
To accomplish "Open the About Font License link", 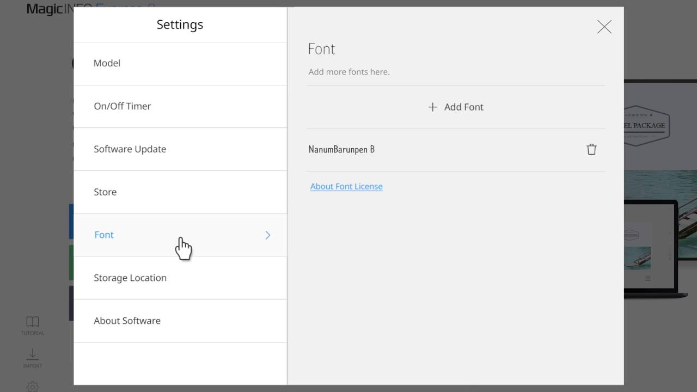I will pyautogui.click(x=346, y=186).
